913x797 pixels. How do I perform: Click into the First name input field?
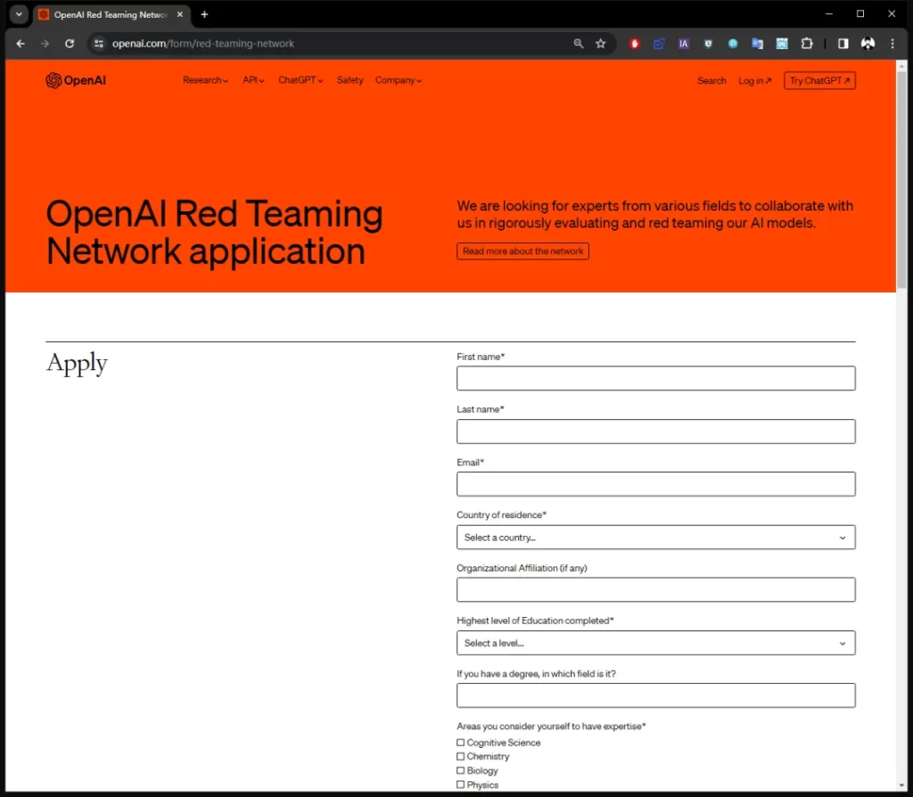click(655, 378)
